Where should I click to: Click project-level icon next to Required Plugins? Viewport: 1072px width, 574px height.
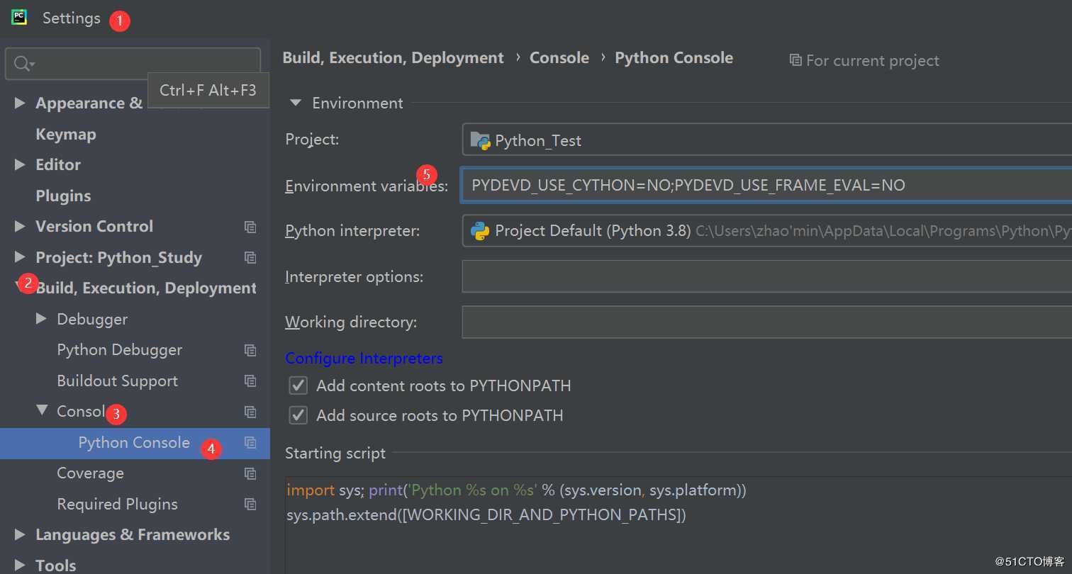click(x=250, y=504)
